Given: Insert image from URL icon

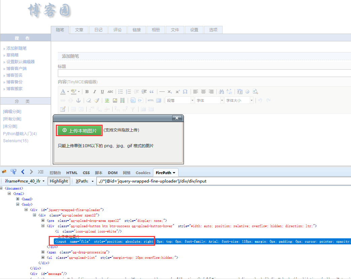Looking at the screenshot, I should click(115, 100).
